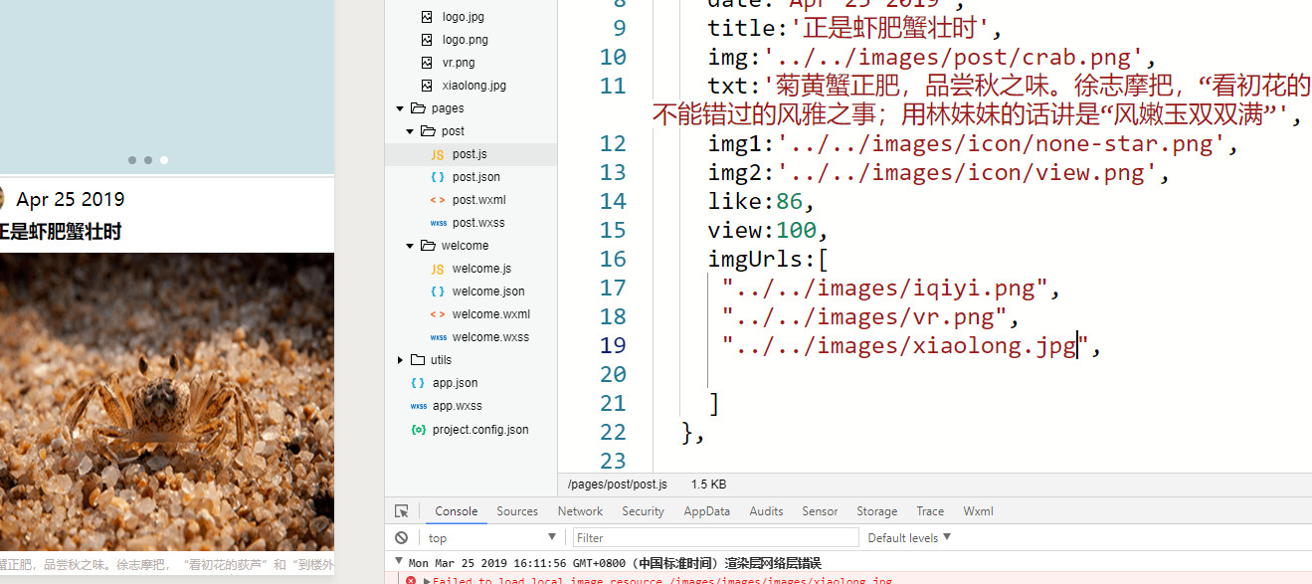The width and height of the screenshot is (1312, 584).
Task: Click the img1 none-star.png code line
Action: click(973, 144)
